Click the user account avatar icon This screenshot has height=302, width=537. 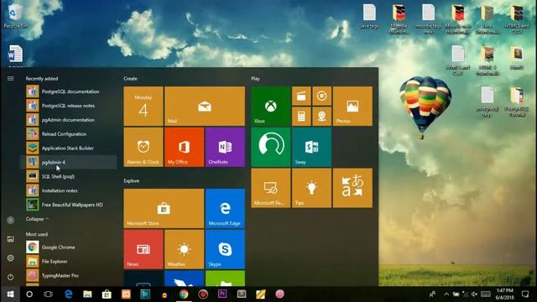pyautogui.click(x=10, y=220)
